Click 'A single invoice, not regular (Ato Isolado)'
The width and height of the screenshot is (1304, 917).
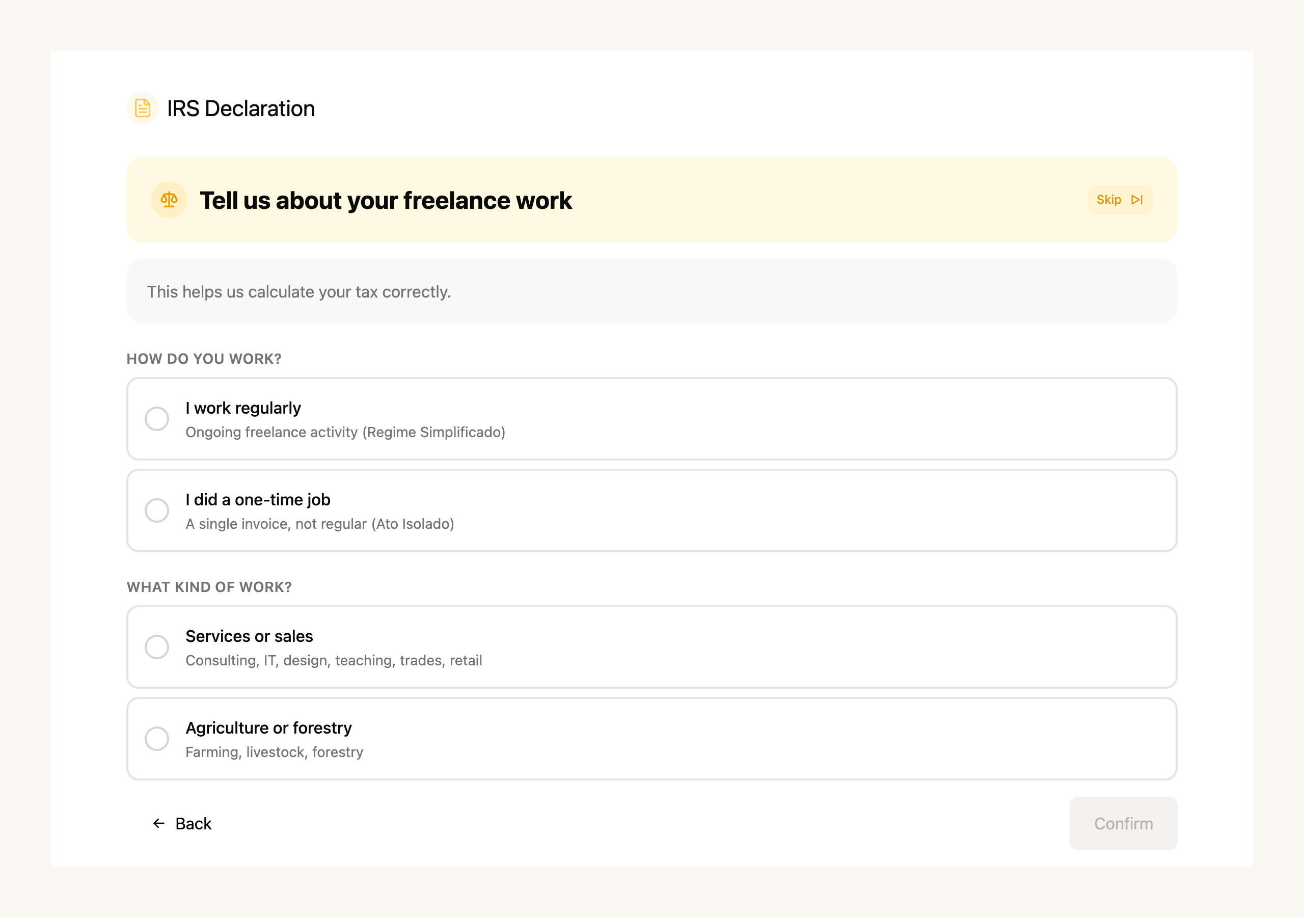[320, 524]
